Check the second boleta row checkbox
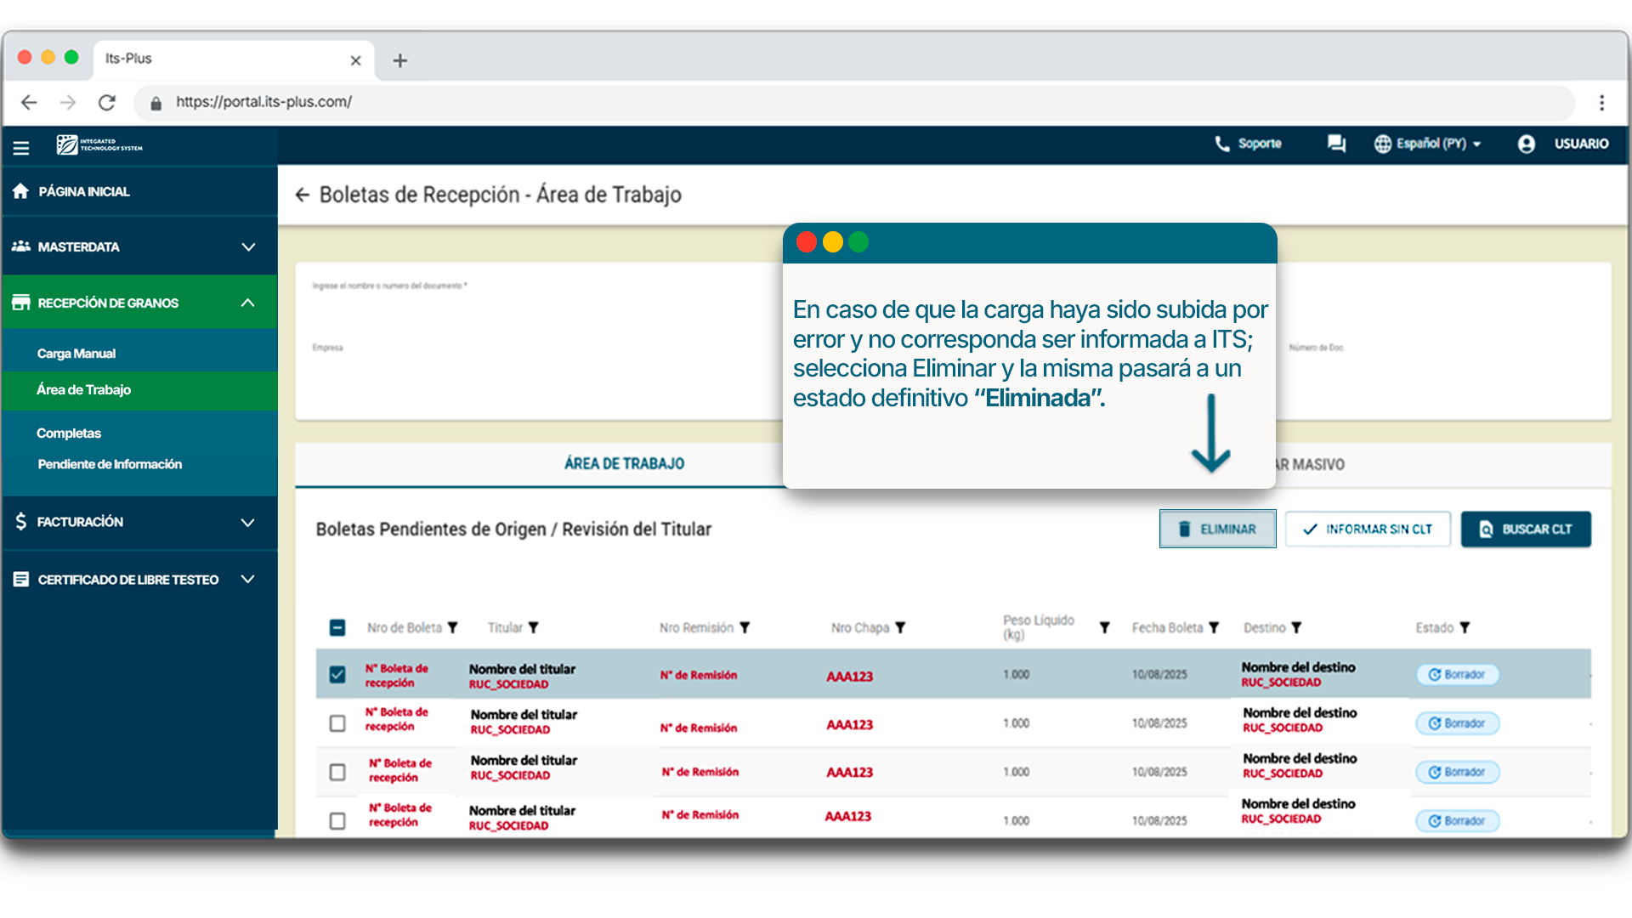The width and height of the screenshot is (1632, 918). click(x=337, y=723)
